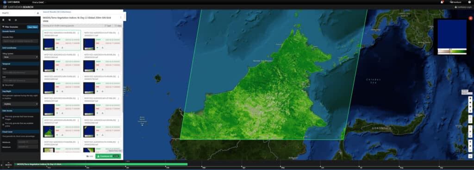Screen dimensions: 474x170
Task: Click the Clear Filters button
Action: (x=32, y=27)
